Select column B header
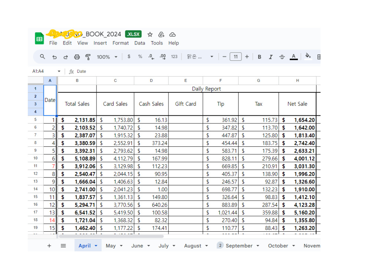The height and width of the screenshot is (278, 371). click(77, 80)
